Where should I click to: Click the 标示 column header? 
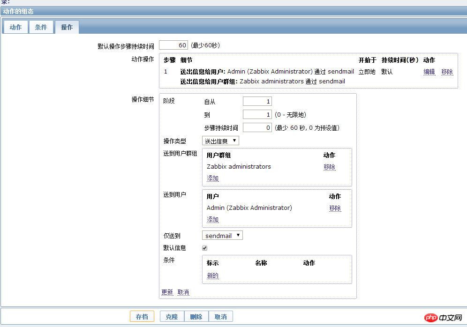point(213,263)
